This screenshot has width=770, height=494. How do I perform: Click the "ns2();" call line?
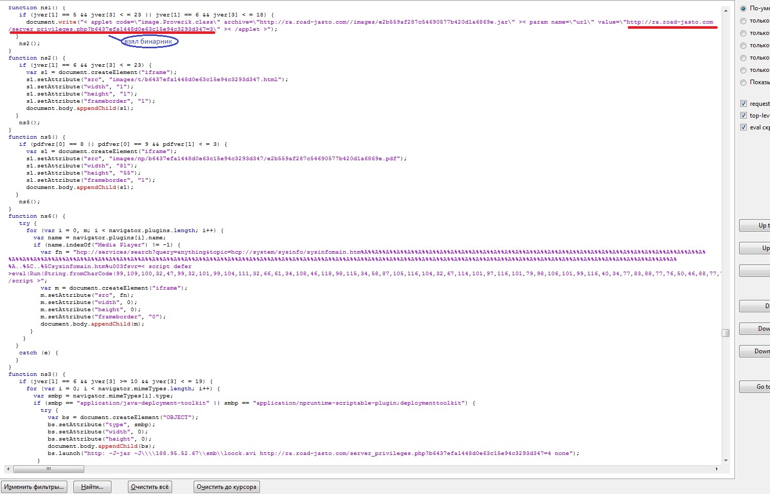(29, 44)
